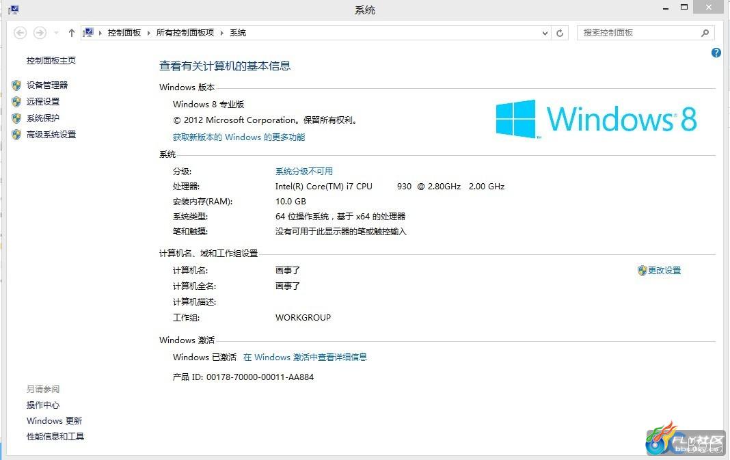This screenshot has width=730, height=460.
Task: Click the computer icon in address bar
Action: (x=88, y=33)
